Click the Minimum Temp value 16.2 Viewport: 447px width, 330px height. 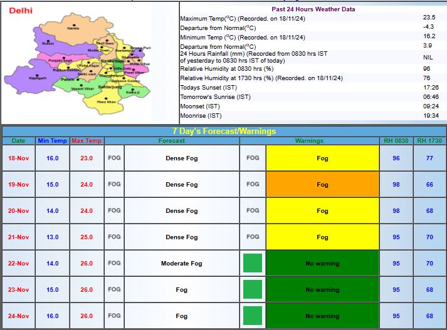(429, 36)
